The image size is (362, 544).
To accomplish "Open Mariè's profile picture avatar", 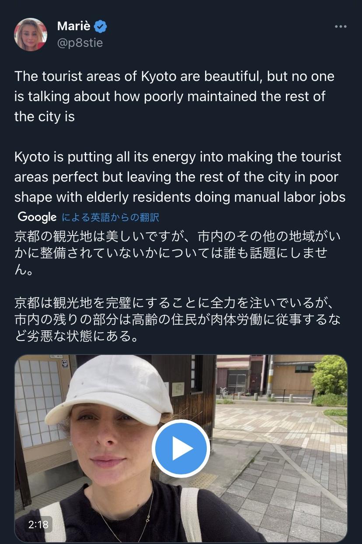I will coord(31,34).
